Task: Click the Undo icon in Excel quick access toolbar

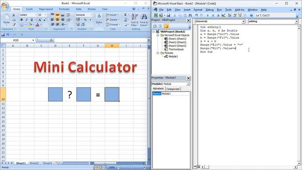Action: [x=8, y=34]
